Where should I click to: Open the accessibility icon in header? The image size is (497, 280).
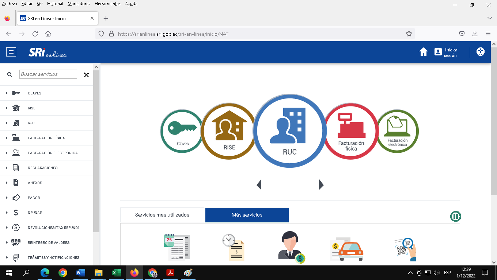click(481, 52)
